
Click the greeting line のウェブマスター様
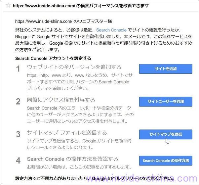(x=63, y=21)
